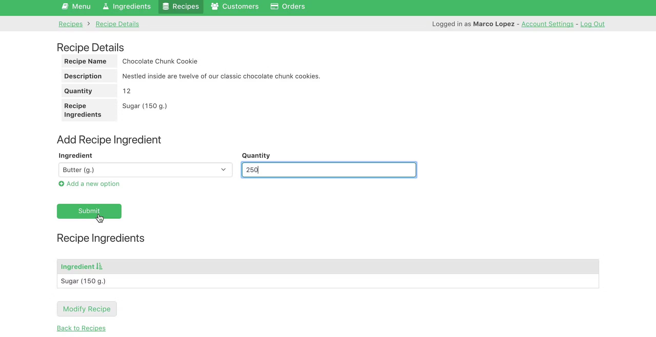Follow the Back to Recipes link
The width and height of the screenshot is (656, 337).
(x=81, y=328)
